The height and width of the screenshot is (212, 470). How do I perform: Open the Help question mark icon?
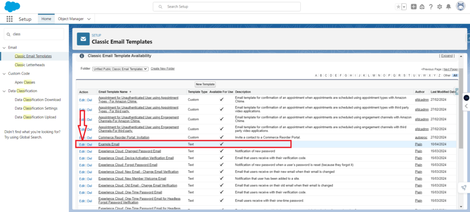tap(431, 7)
